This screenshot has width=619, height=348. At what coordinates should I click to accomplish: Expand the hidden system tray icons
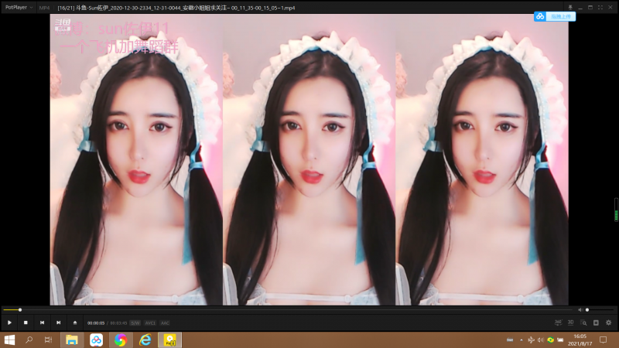click(521, 339)
